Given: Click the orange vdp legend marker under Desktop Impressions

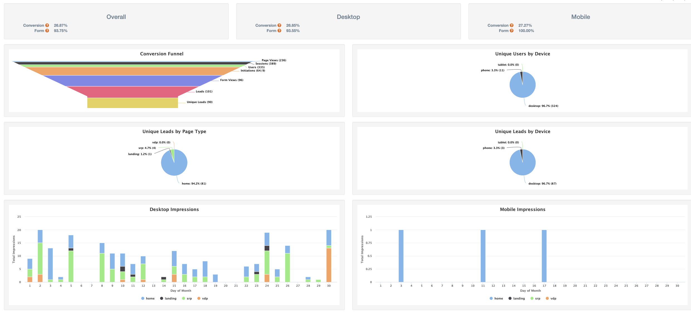Looking at the screenshot, I should click(199, 298).
